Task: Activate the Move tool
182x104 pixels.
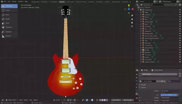Action: tap(9, 15)
